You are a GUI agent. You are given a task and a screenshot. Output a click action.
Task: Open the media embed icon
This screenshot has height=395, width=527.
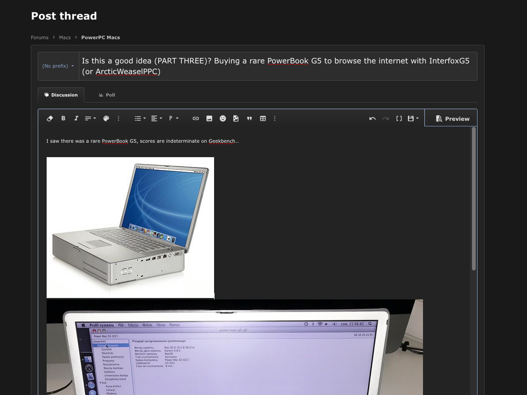point(236,118)
